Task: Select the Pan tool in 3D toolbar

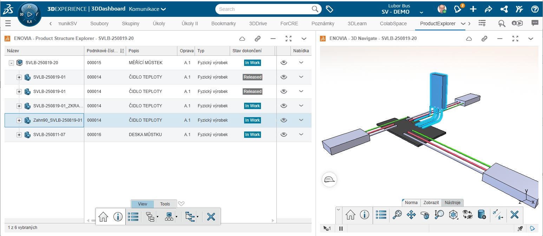Action: 411,215
